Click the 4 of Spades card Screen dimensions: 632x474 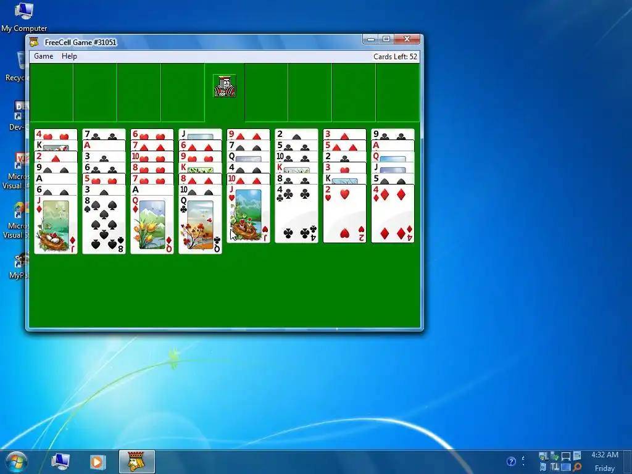tap(248, 168)
